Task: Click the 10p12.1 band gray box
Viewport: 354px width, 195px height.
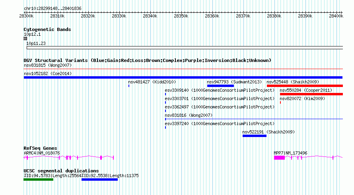Action: 25,39
